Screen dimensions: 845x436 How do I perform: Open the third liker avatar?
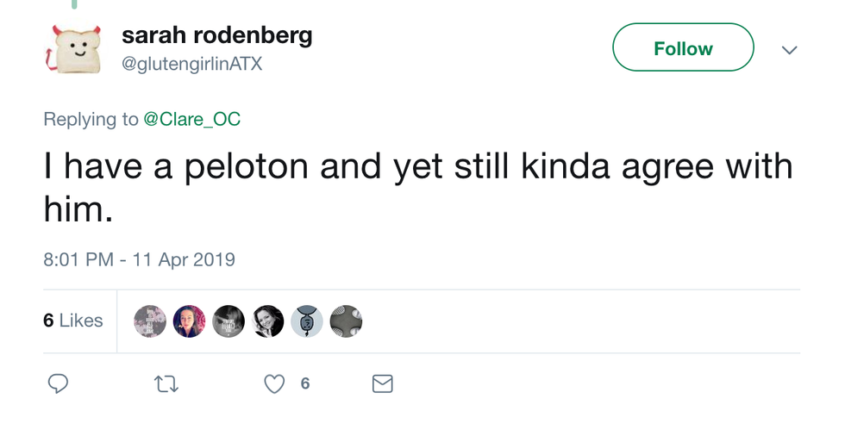point(228,321)
